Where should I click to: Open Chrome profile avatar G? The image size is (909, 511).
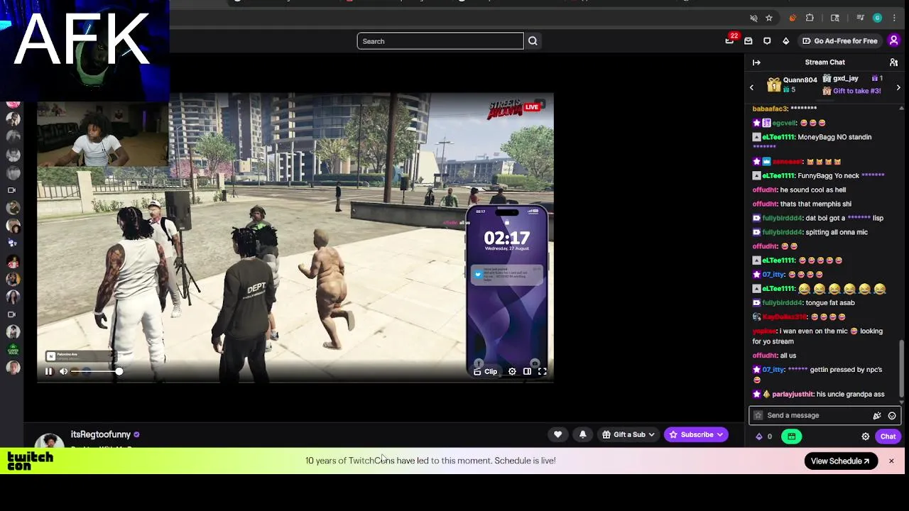(878, 18)
